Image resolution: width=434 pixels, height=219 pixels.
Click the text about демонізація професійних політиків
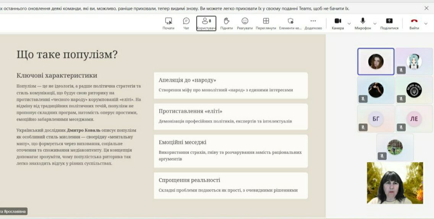225,121
